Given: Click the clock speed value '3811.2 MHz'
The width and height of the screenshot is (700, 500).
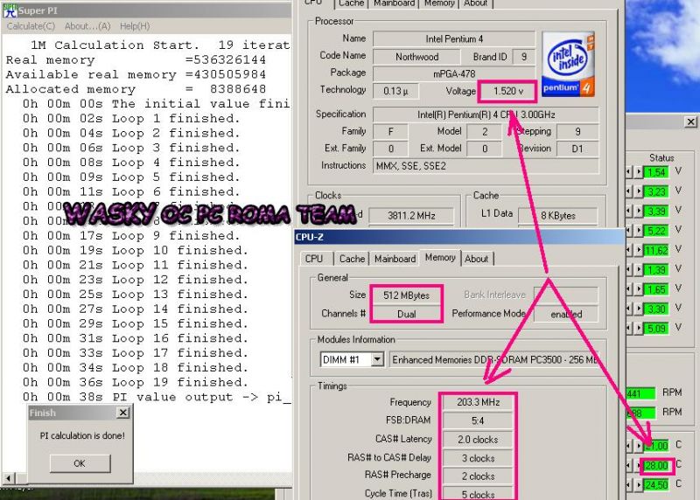Looking at the screenshot, I should click(411, 215).
